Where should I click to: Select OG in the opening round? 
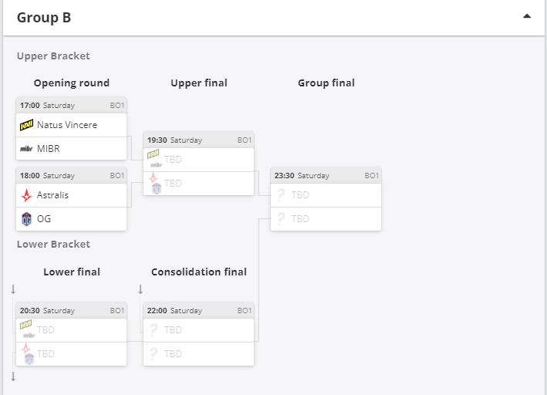[x=71, y=219]
